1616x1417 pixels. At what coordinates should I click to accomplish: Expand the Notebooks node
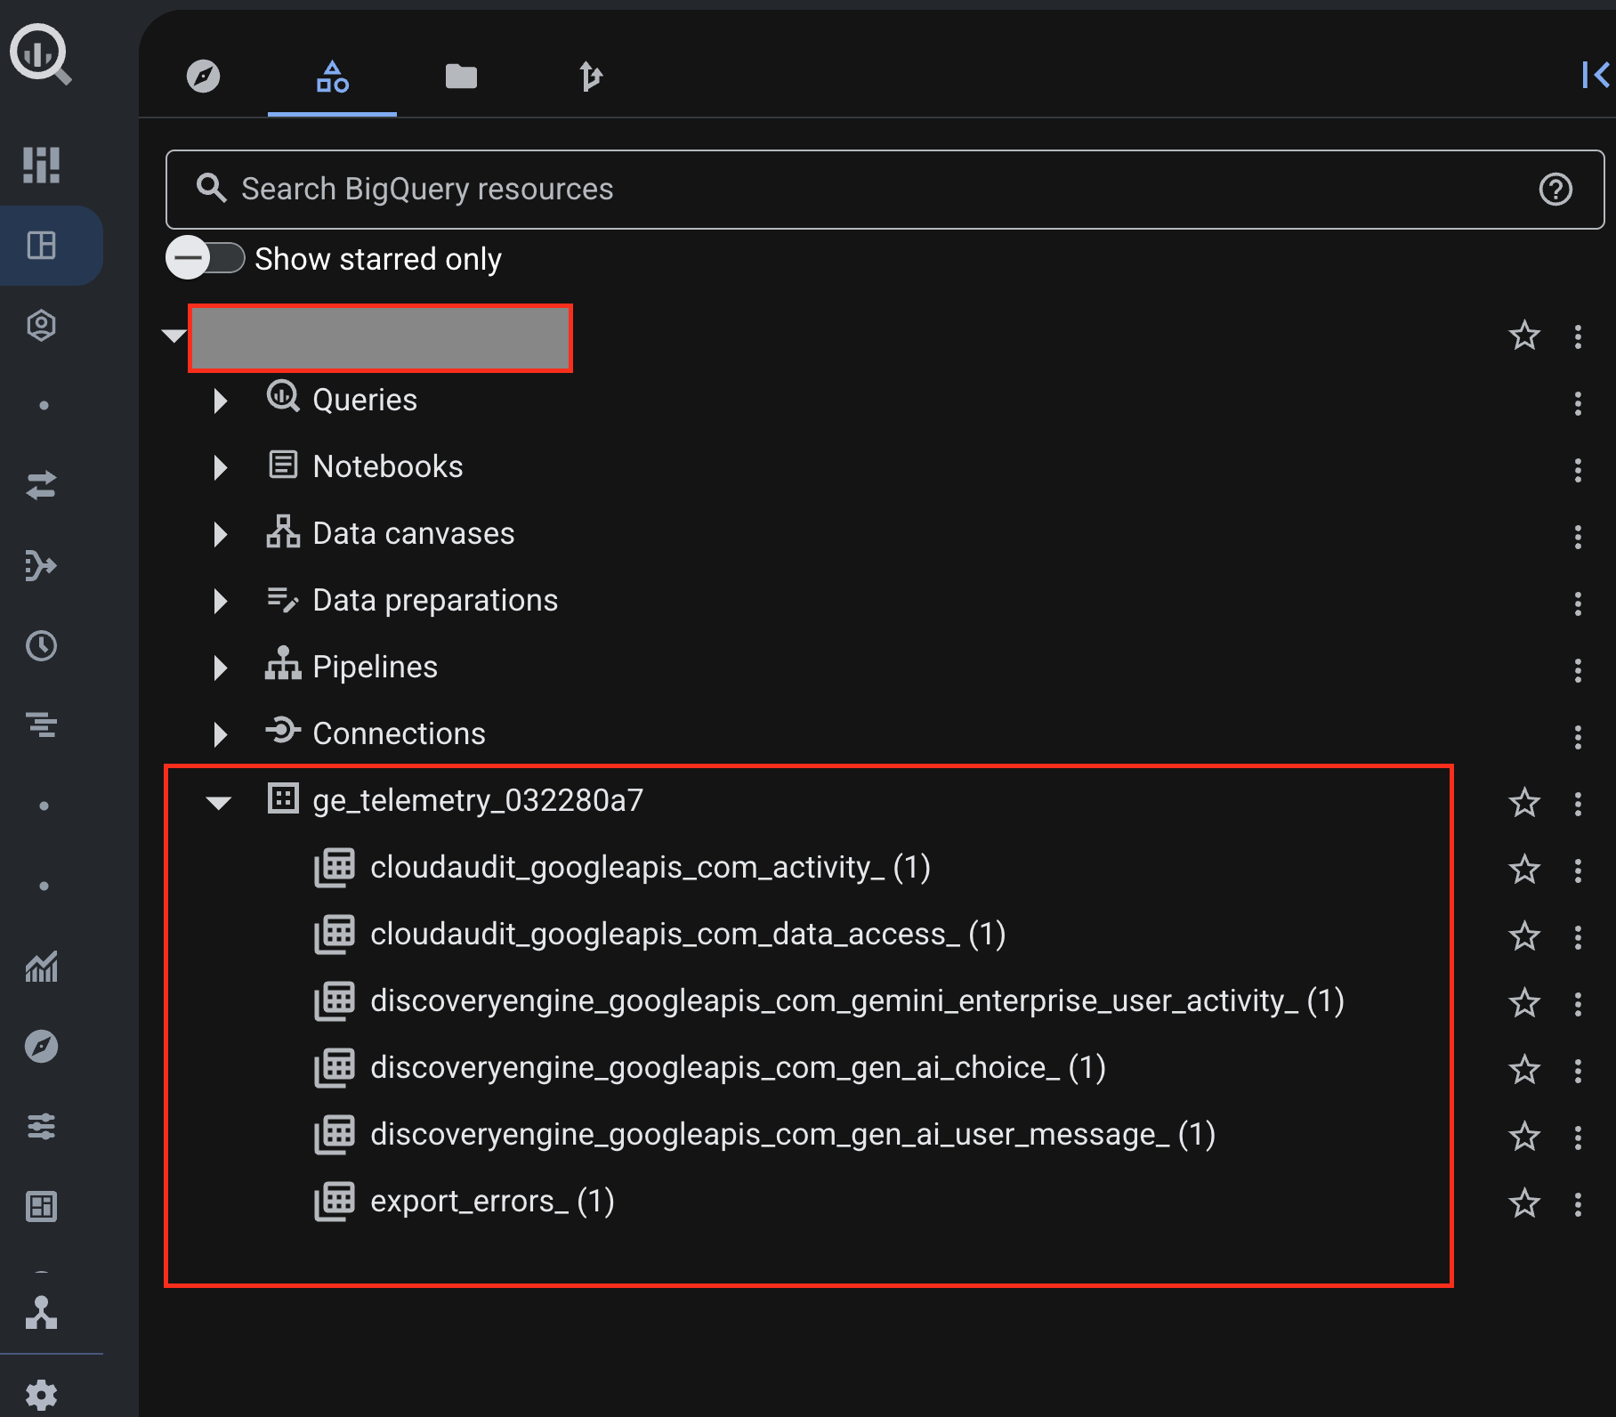(x=220, y=467)
